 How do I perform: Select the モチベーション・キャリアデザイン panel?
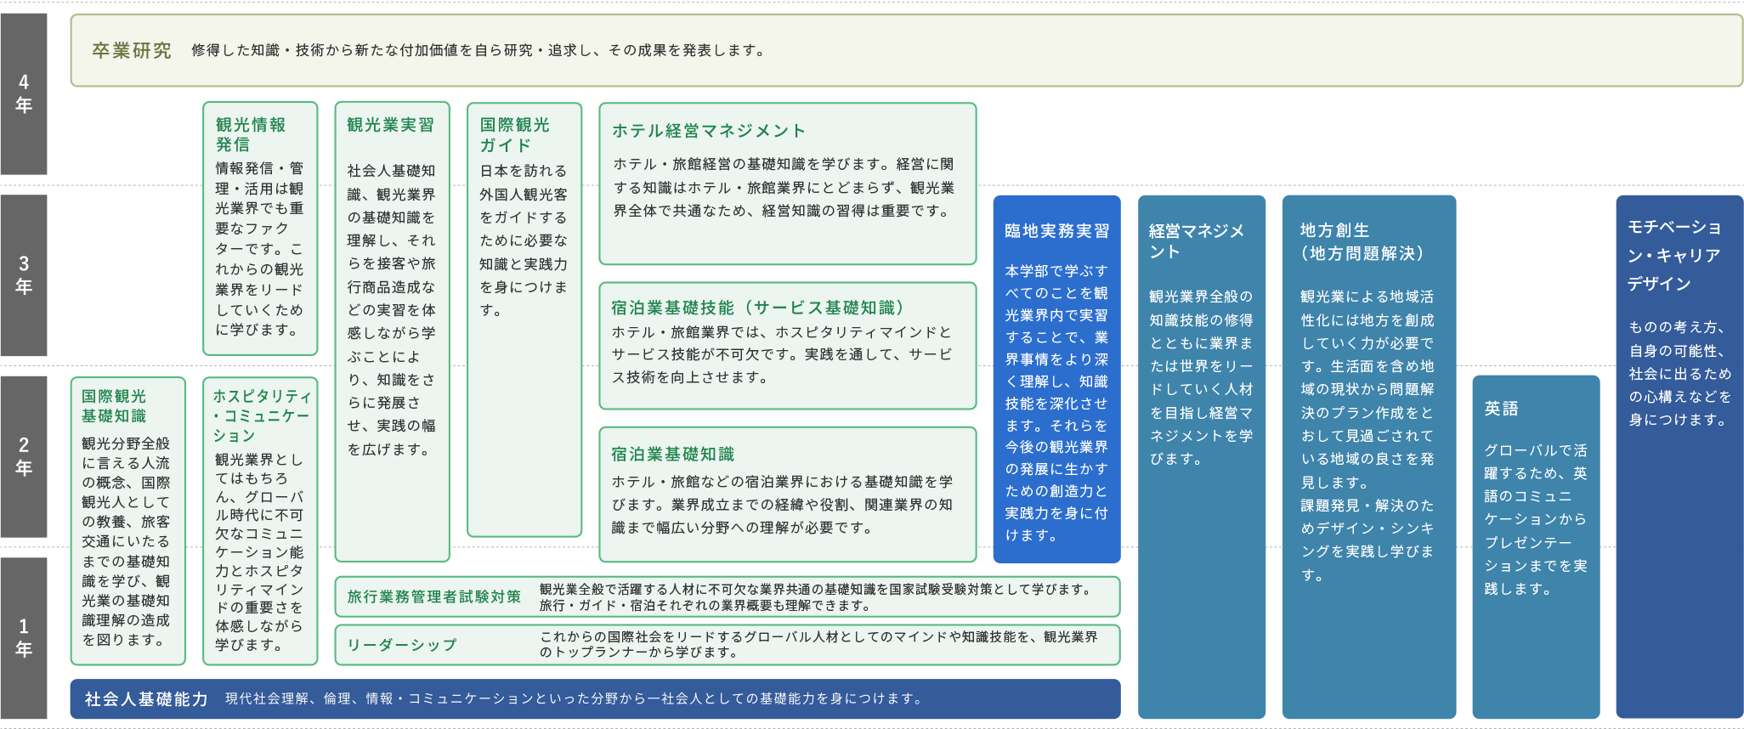pyautogui.click(x=1679, y=456)
